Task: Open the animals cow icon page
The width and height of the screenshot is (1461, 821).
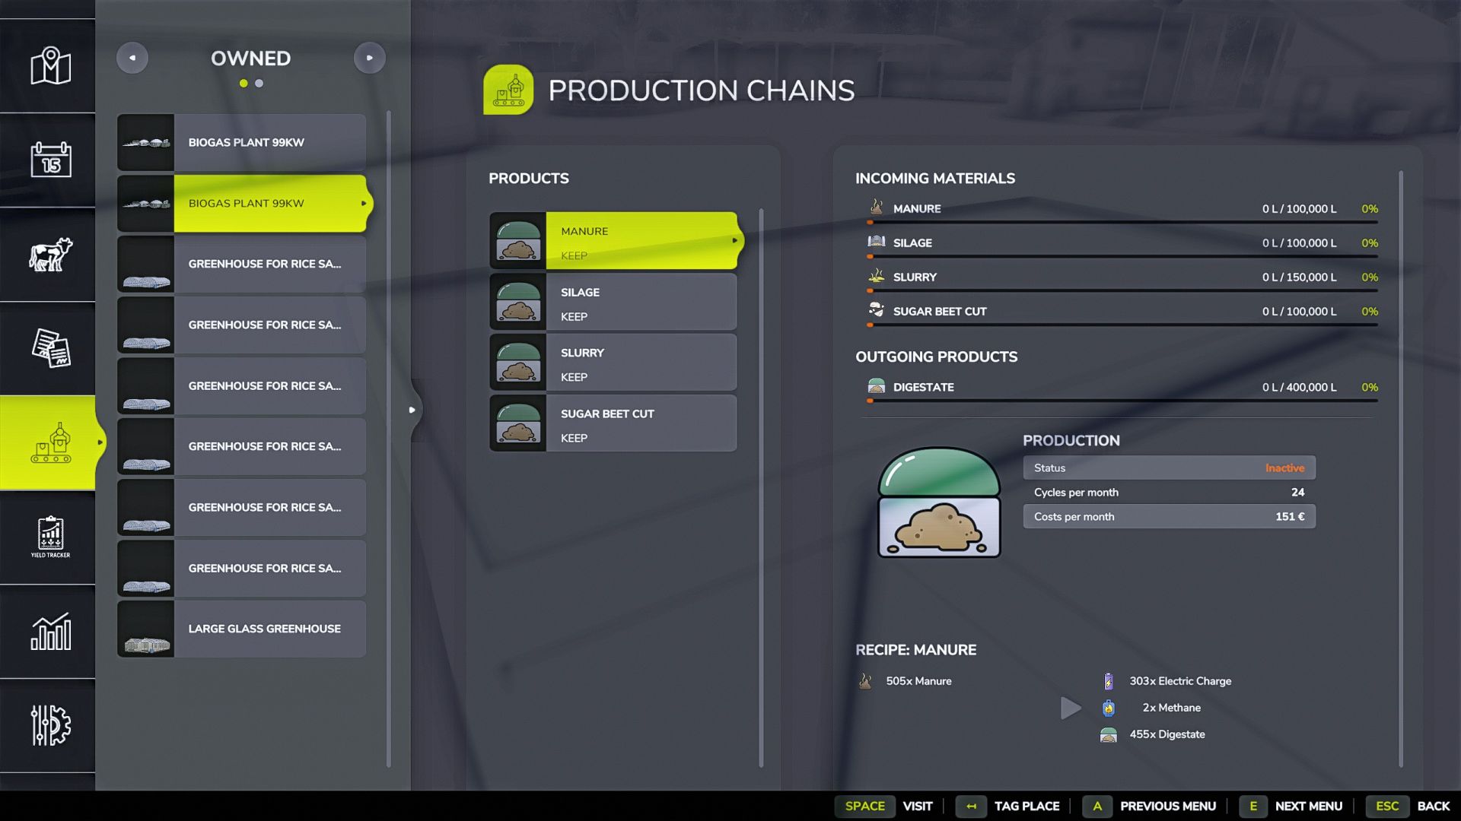Action: point(50,255)
